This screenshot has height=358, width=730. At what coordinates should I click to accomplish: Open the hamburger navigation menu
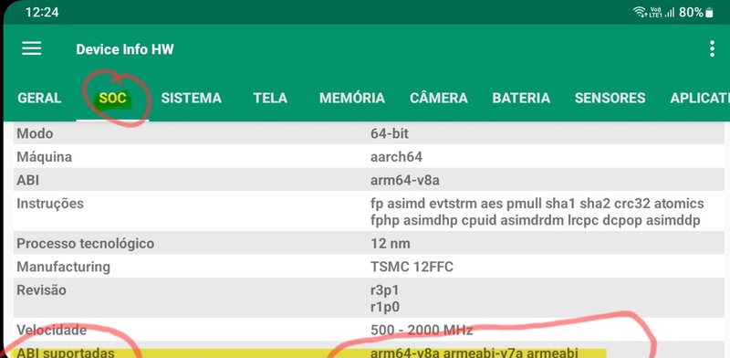[x=32, y=48]
